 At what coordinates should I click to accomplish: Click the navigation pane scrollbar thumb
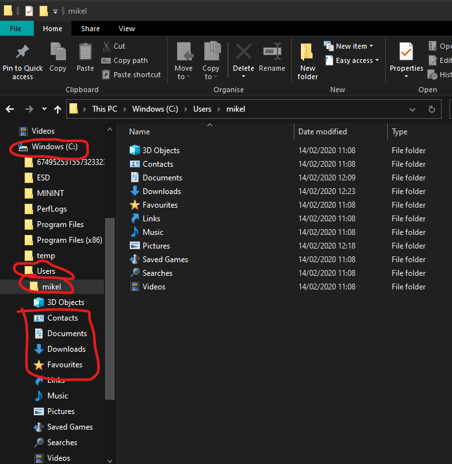pyautogui.click(x=110, y=309)
